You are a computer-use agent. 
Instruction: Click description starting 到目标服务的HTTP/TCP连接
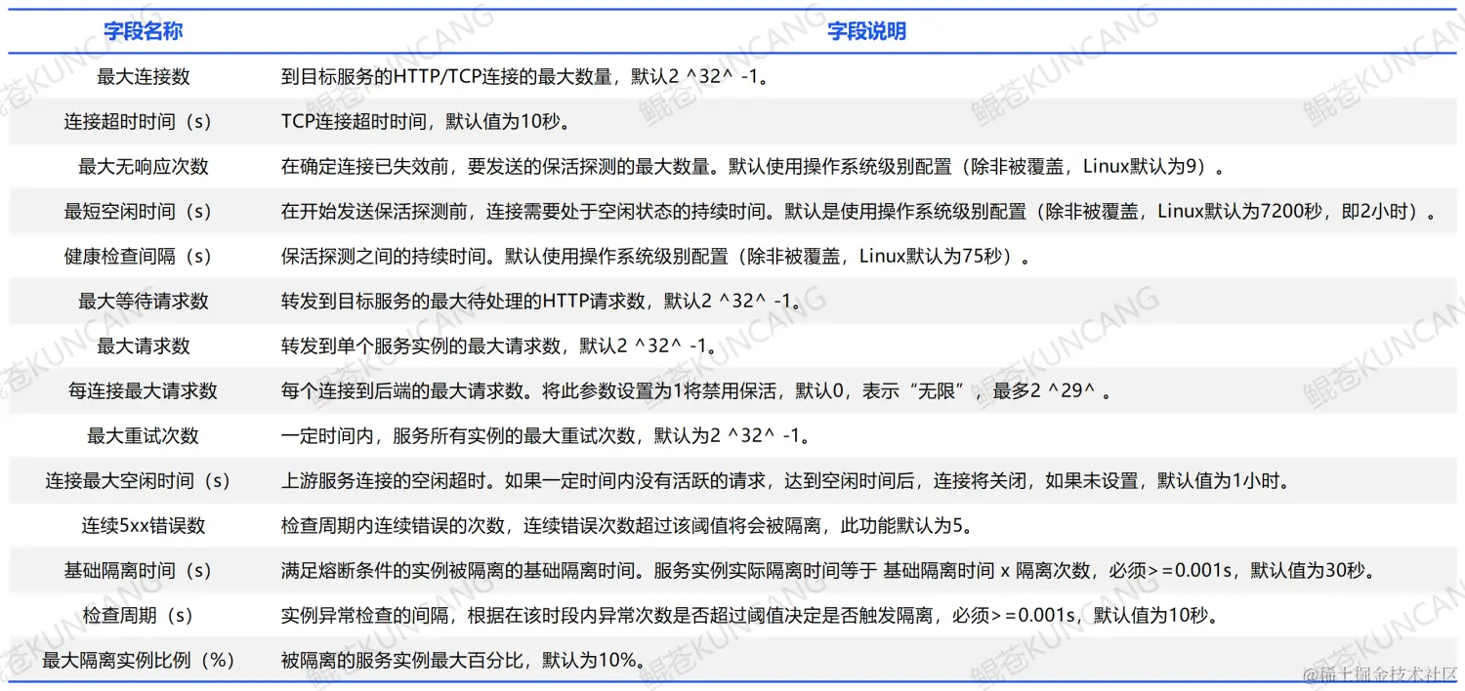pos(525,76)
